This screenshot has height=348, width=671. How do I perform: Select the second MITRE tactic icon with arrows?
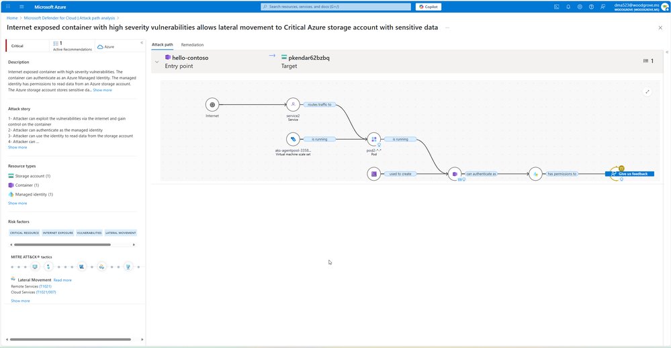point(48,267)
